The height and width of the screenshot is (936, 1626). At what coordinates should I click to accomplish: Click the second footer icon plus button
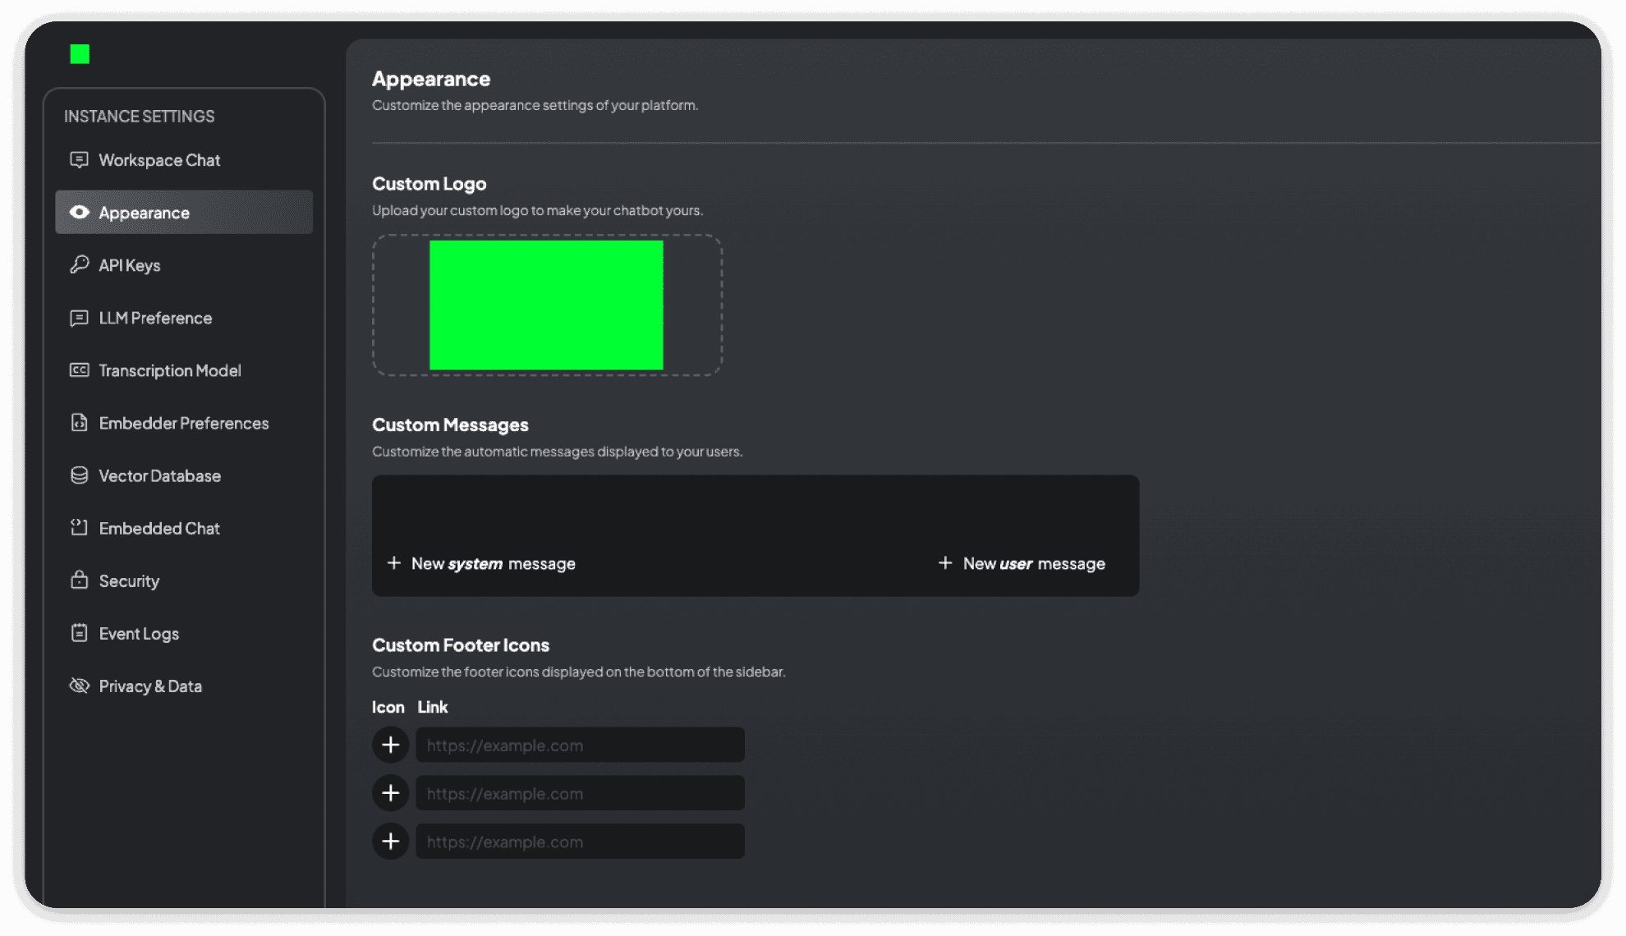(391, 792)
